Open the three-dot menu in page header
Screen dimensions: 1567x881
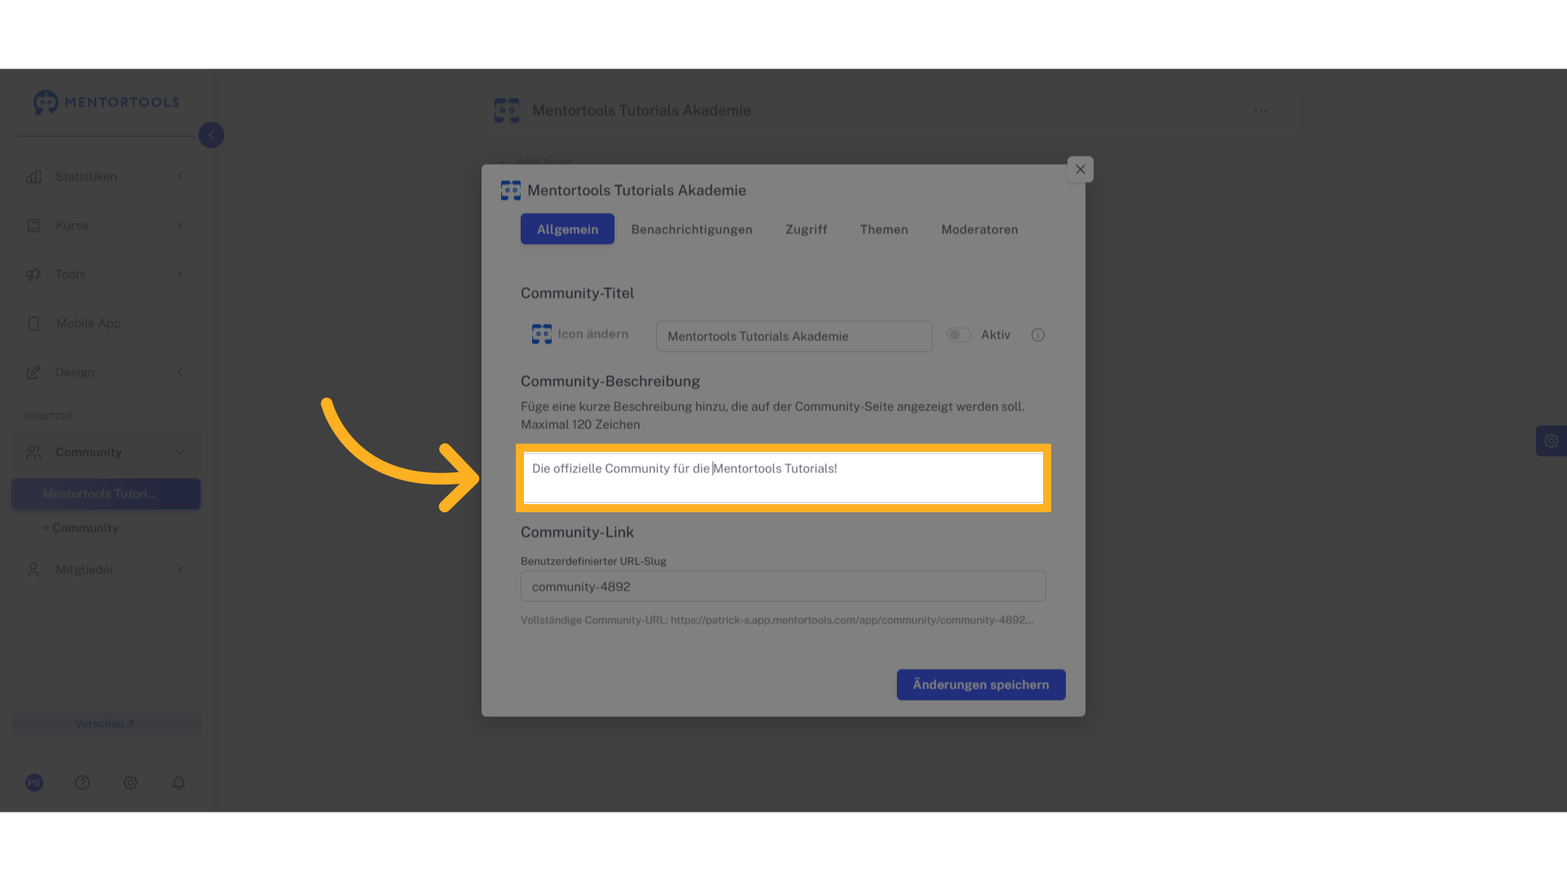click(1262, 111)
